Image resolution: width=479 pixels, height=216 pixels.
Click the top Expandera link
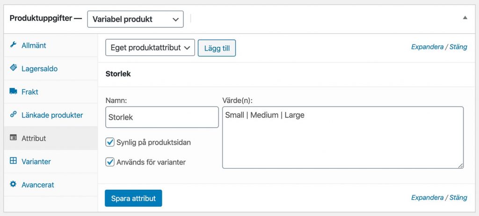[x=427, y=47]
